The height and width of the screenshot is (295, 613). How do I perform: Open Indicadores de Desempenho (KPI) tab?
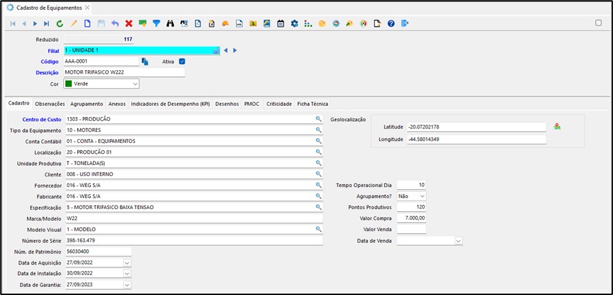[170, 104]
